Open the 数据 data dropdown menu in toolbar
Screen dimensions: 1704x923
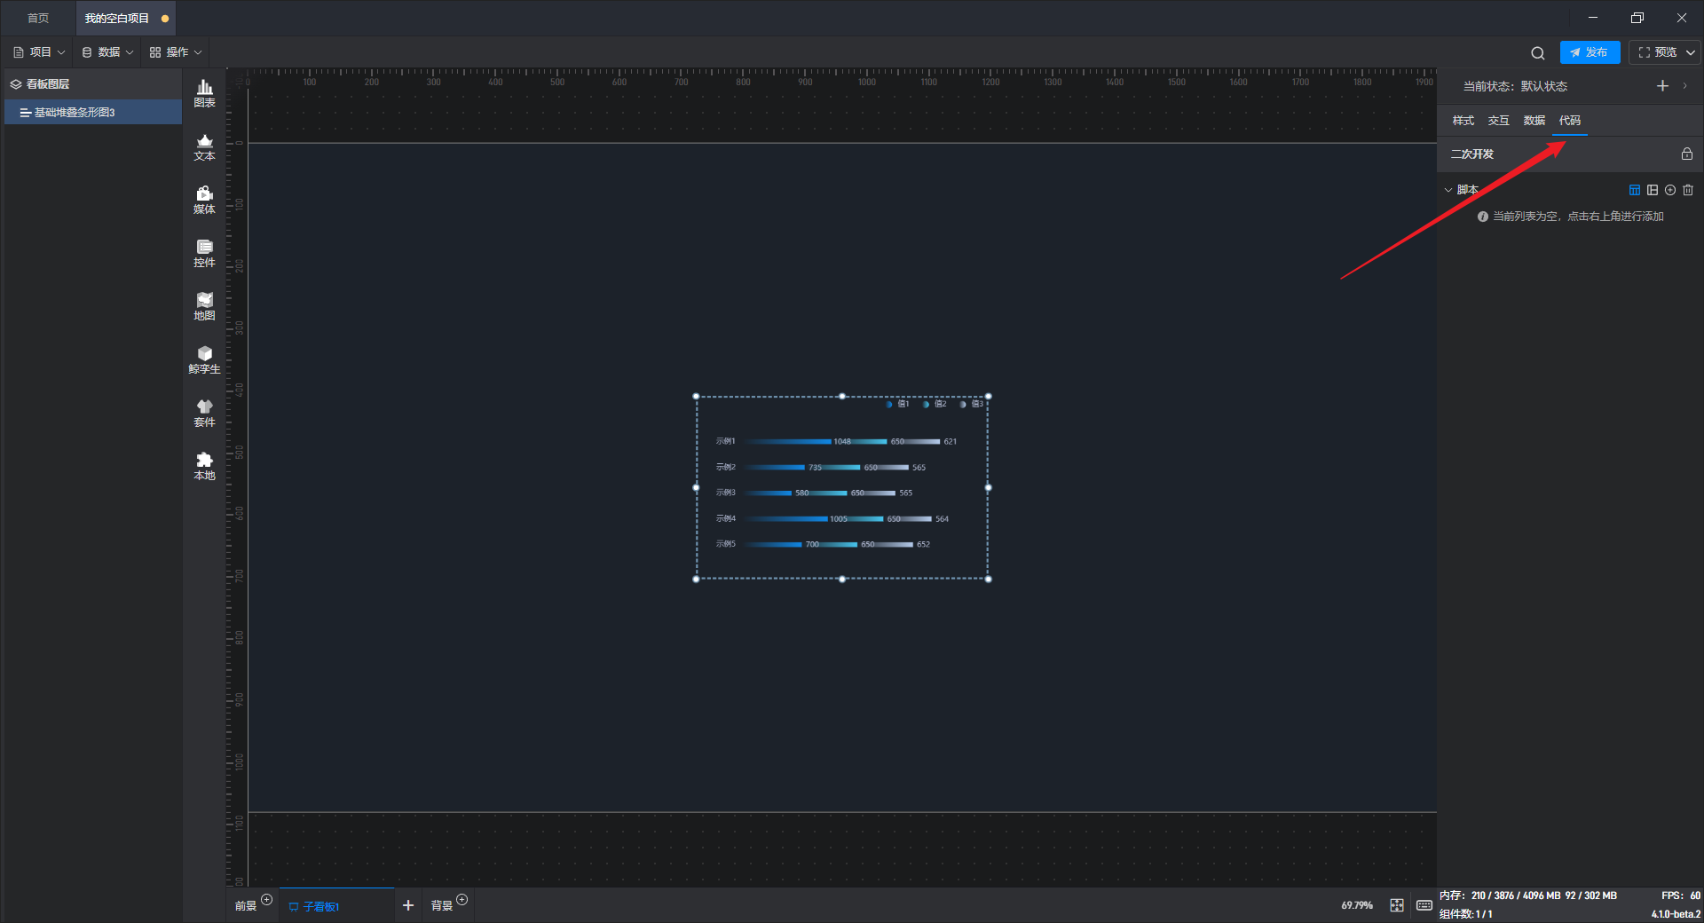107,52
